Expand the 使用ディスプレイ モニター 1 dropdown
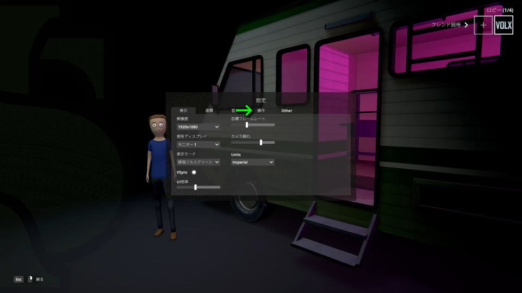Viewport: 522px width, 293px height. click(x=198, y=144)
